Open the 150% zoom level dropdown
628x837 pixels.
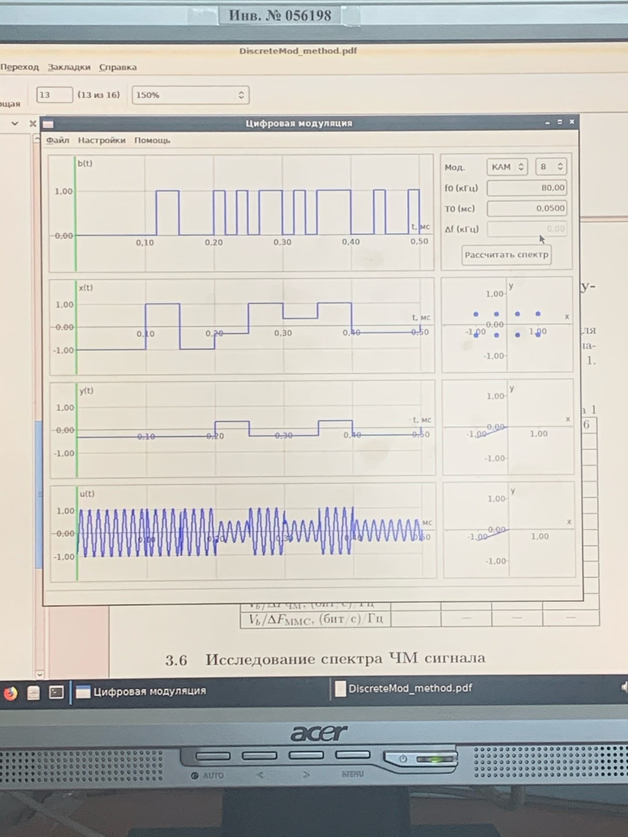[191, 95]
